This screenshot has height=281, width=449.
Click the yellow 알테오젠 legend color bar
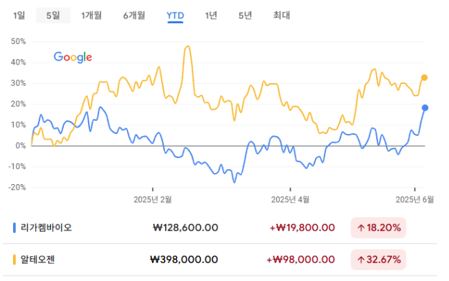click(14, 260)
